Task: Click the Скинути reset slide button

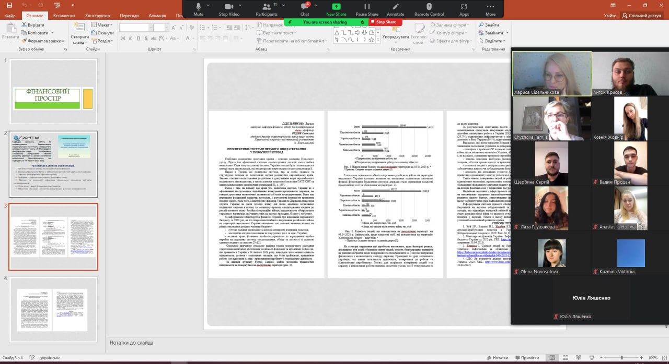Action: [x=102, y=33]
